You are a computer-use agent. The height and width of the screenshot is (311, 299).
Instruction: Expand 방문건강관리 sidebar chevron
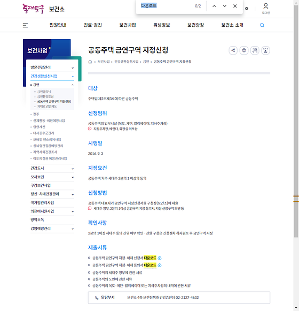pos(73,68)
